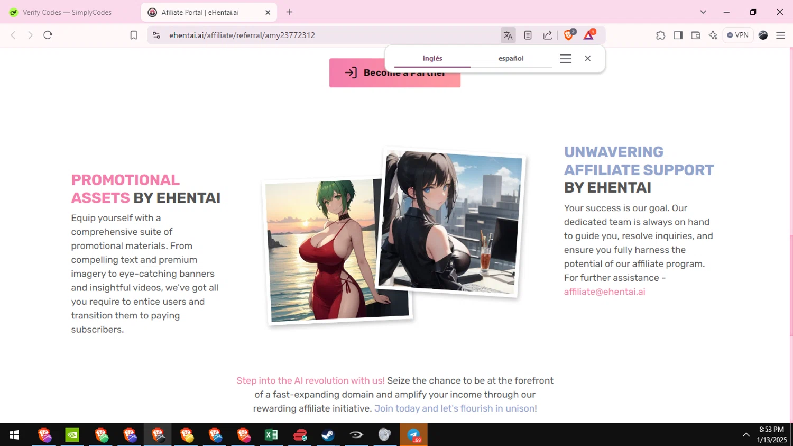This screenshot has width=793, height=446.
Task: Select inglés in the translate popup
Action: pyautogui.click(x=432, y=58)
